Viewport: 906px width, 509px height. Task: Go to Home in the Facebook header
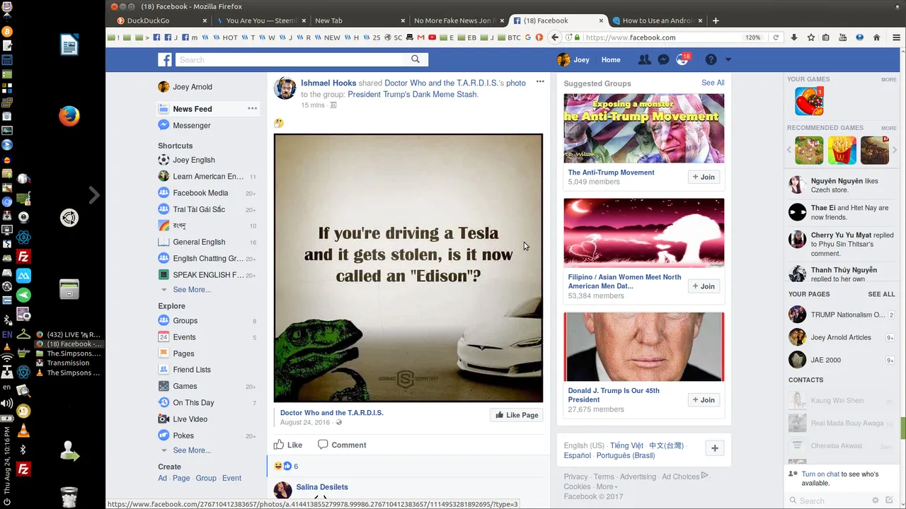[x=611, y=60]
